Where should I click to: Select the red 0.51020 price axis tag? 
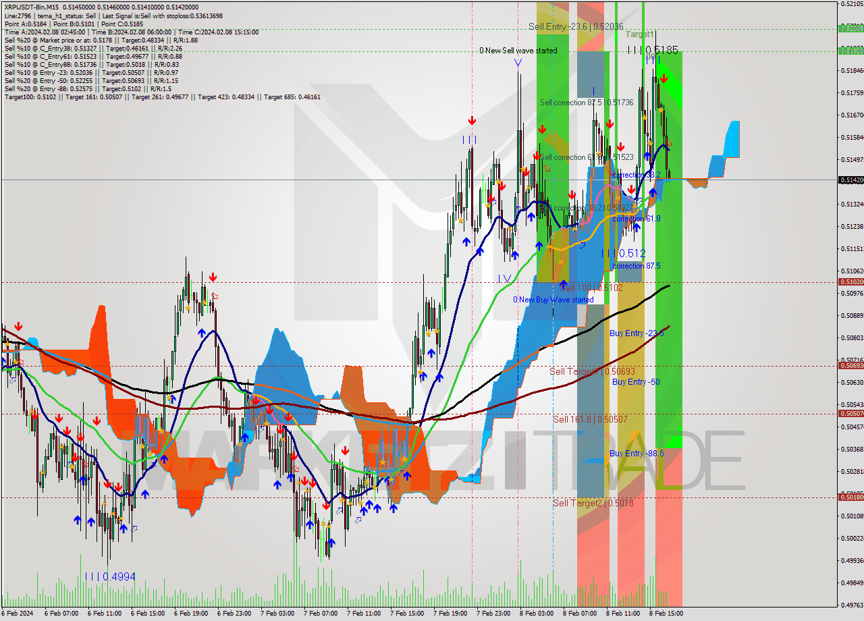(850, 282)
